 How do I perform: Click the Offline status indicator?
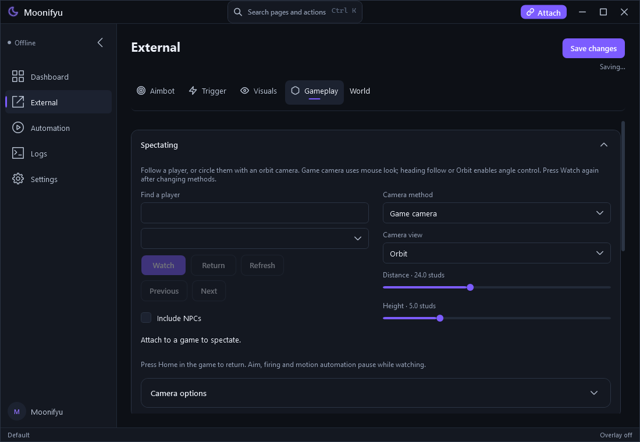point(22,43)
